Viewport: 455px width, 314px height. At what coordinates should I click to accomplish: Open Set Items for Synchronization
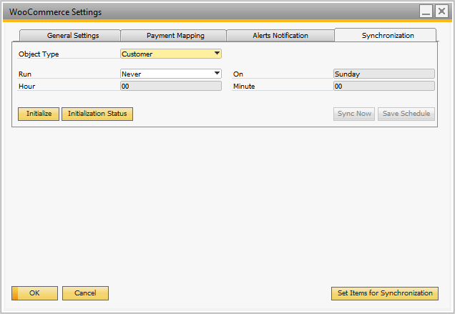(x=384, y=293)
